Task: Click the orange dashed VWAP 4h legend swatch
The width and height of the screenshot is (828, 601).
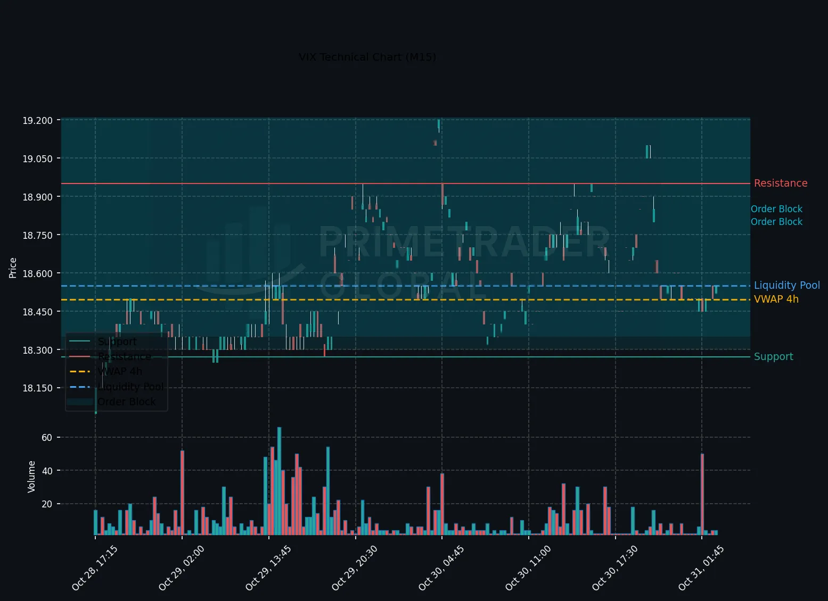Action: pos(80,371)
